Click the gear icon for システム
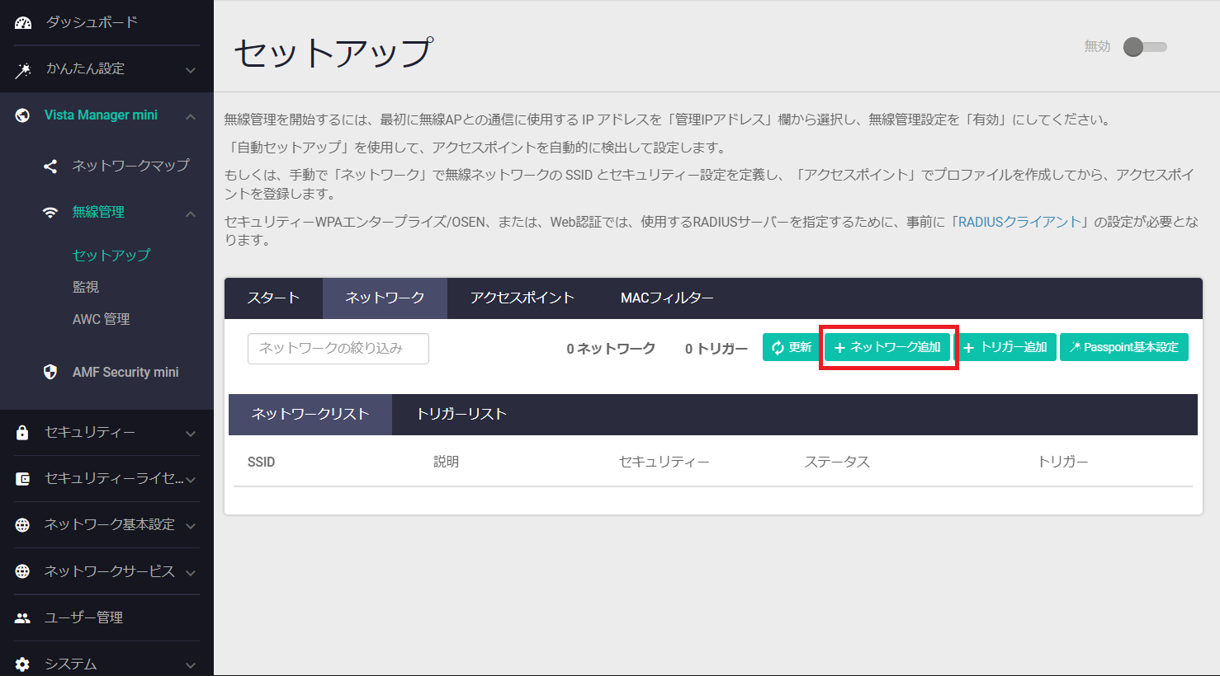The width and height of the screenshot is (1220, 676). (23, 664)
